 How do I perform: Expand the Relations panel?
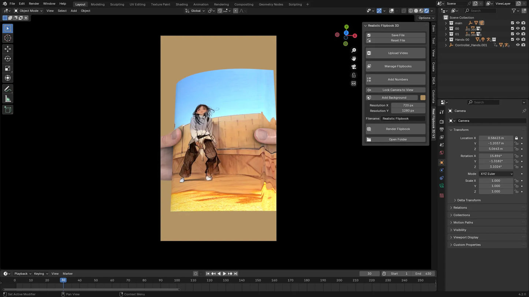pyautogui.click(x=460, y=207)
